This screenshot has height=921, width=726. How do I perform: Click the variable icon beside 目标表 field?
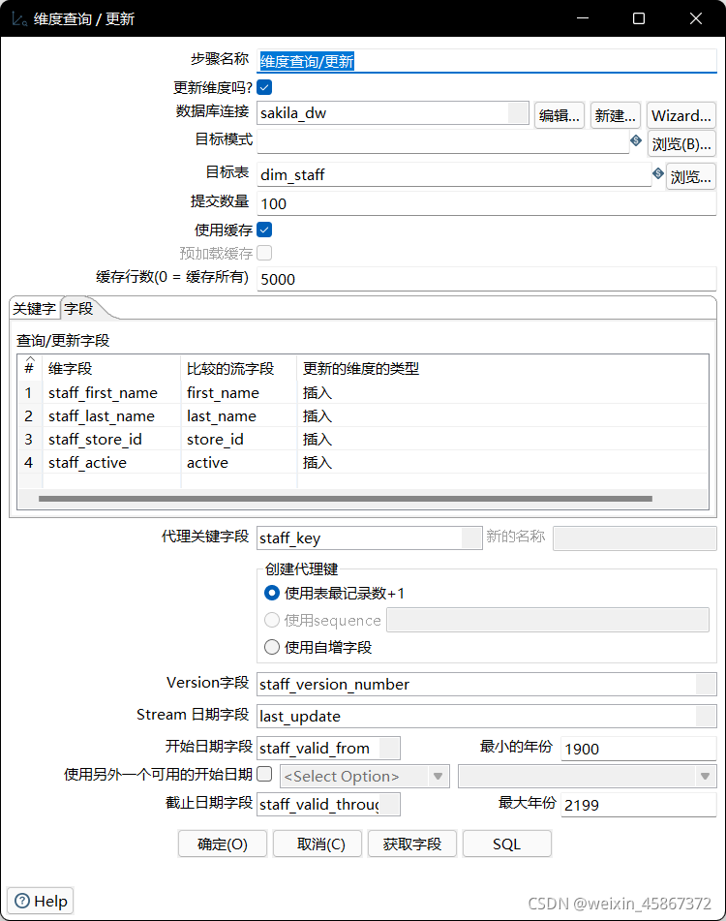[659, 172]
